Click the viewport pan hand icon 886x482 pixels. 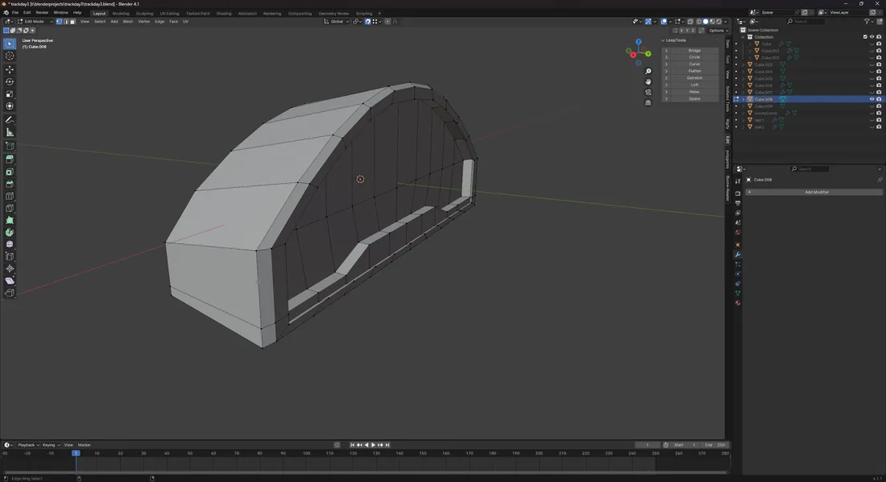click(648, 81)
